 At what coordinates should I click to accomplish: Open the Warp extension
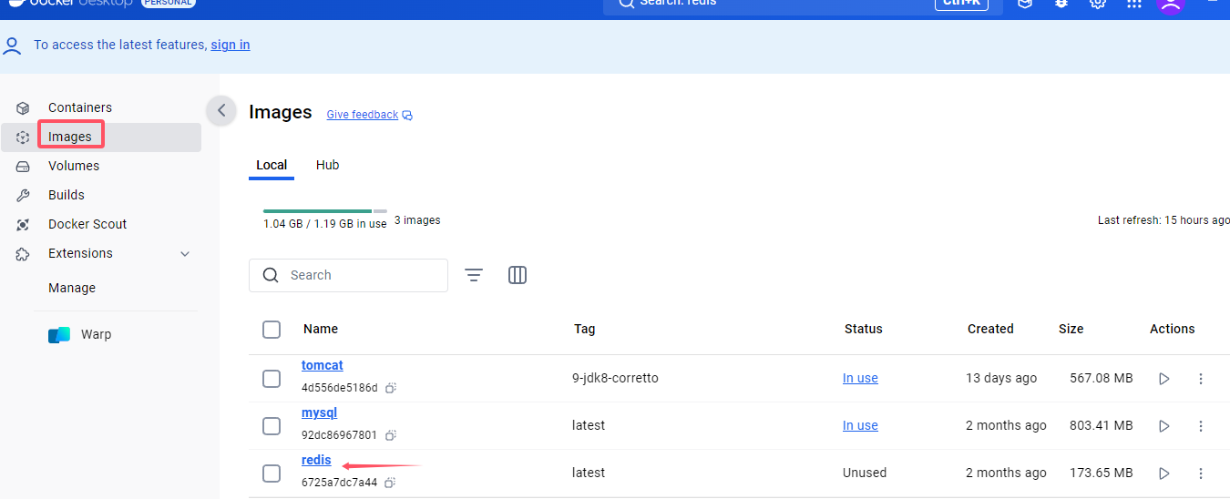coord(96,334)
